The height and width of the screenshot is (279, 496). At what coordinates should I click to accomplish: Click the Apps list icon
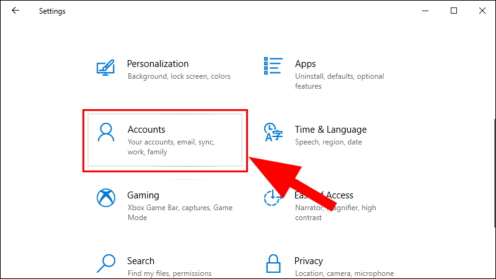click(273, 66)
